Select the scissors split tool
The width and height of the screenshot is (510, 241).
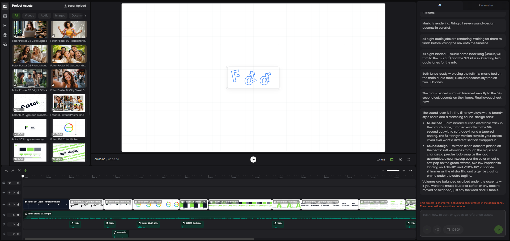coord(19,171)
